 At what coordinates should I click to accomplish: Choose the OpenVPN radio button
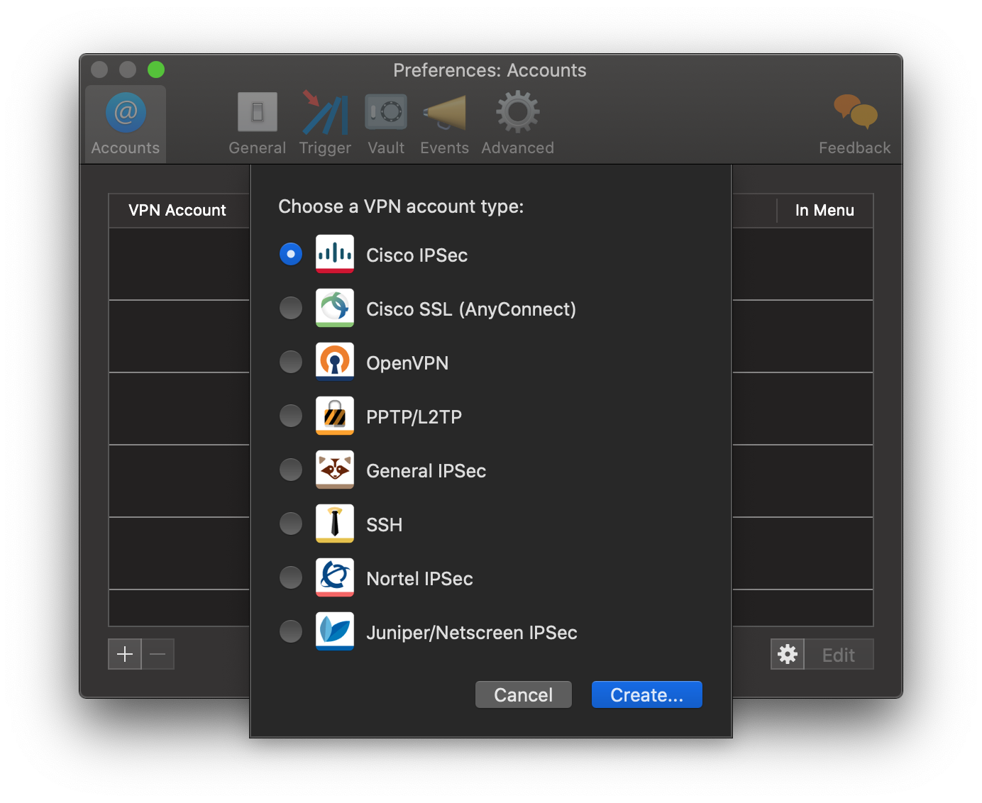(291, 362)
